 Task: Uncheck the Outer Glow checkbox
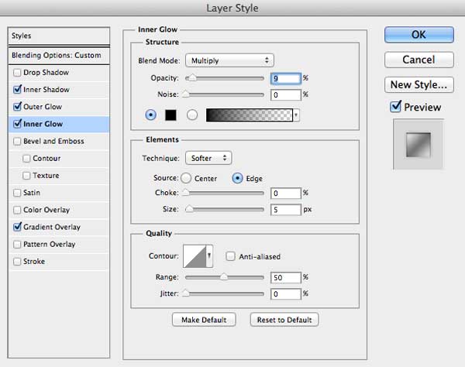pos(17,107)
